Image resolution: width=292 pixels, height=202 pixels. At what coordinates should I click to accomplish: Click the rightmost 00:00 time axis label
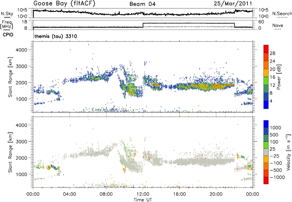253,194
